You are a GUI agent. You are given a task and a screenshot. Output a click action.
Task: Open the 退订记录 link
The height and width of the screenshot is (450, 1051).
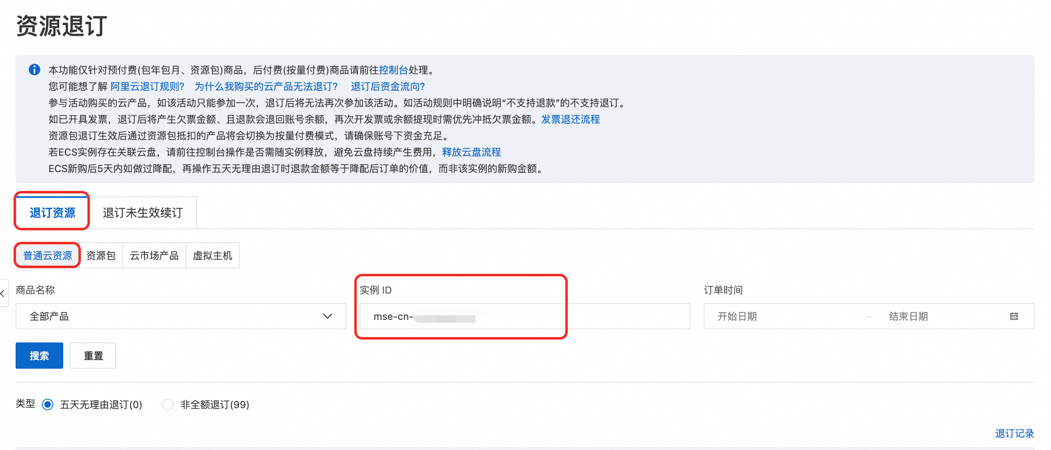[1014, 433]
